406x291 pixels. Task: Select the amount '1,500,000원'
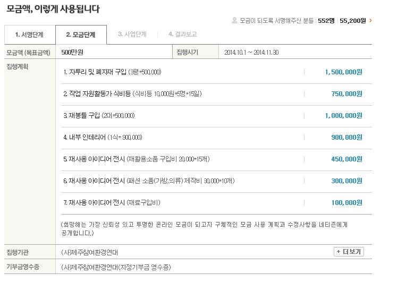(x=344, y=72)
